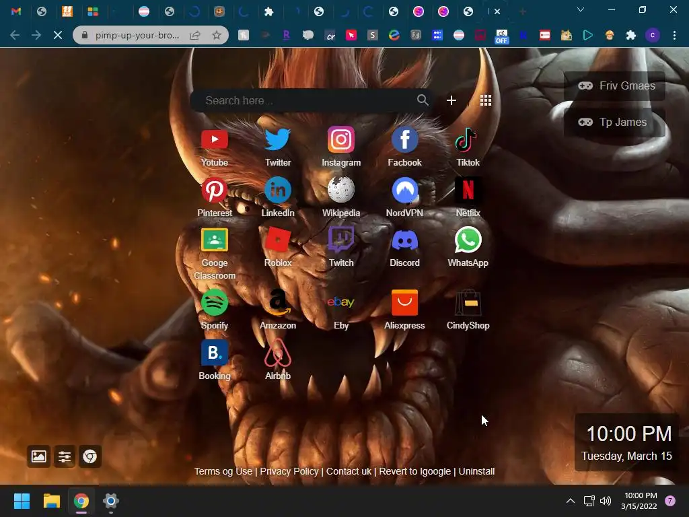
Task: Click the green play extension icon
Action: tap(588, 35)
